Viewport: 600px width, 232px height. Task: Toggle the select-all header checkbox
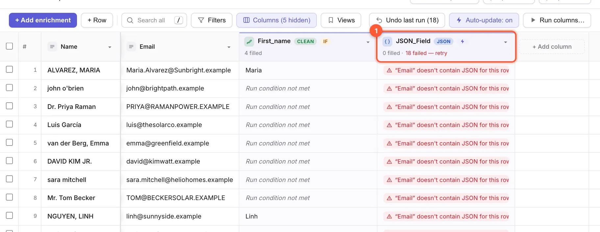click(x=10, y=46)
